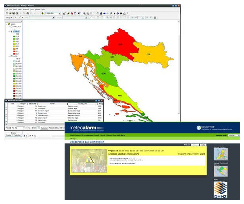Collapse the Croatia2 layer legend

[9, 31]
